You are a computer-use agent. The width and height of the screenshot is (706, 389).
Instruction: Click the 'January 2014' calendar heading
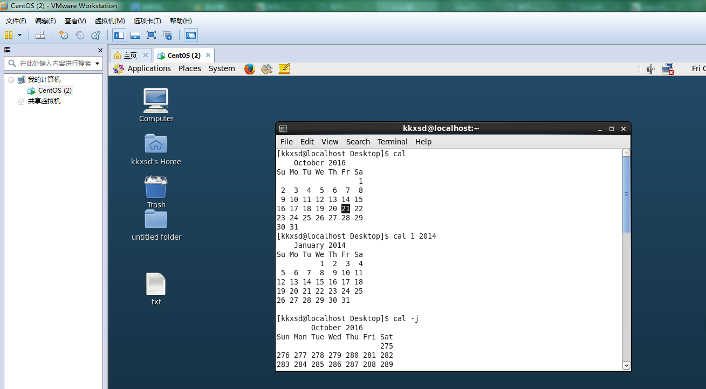pos(320,245)
